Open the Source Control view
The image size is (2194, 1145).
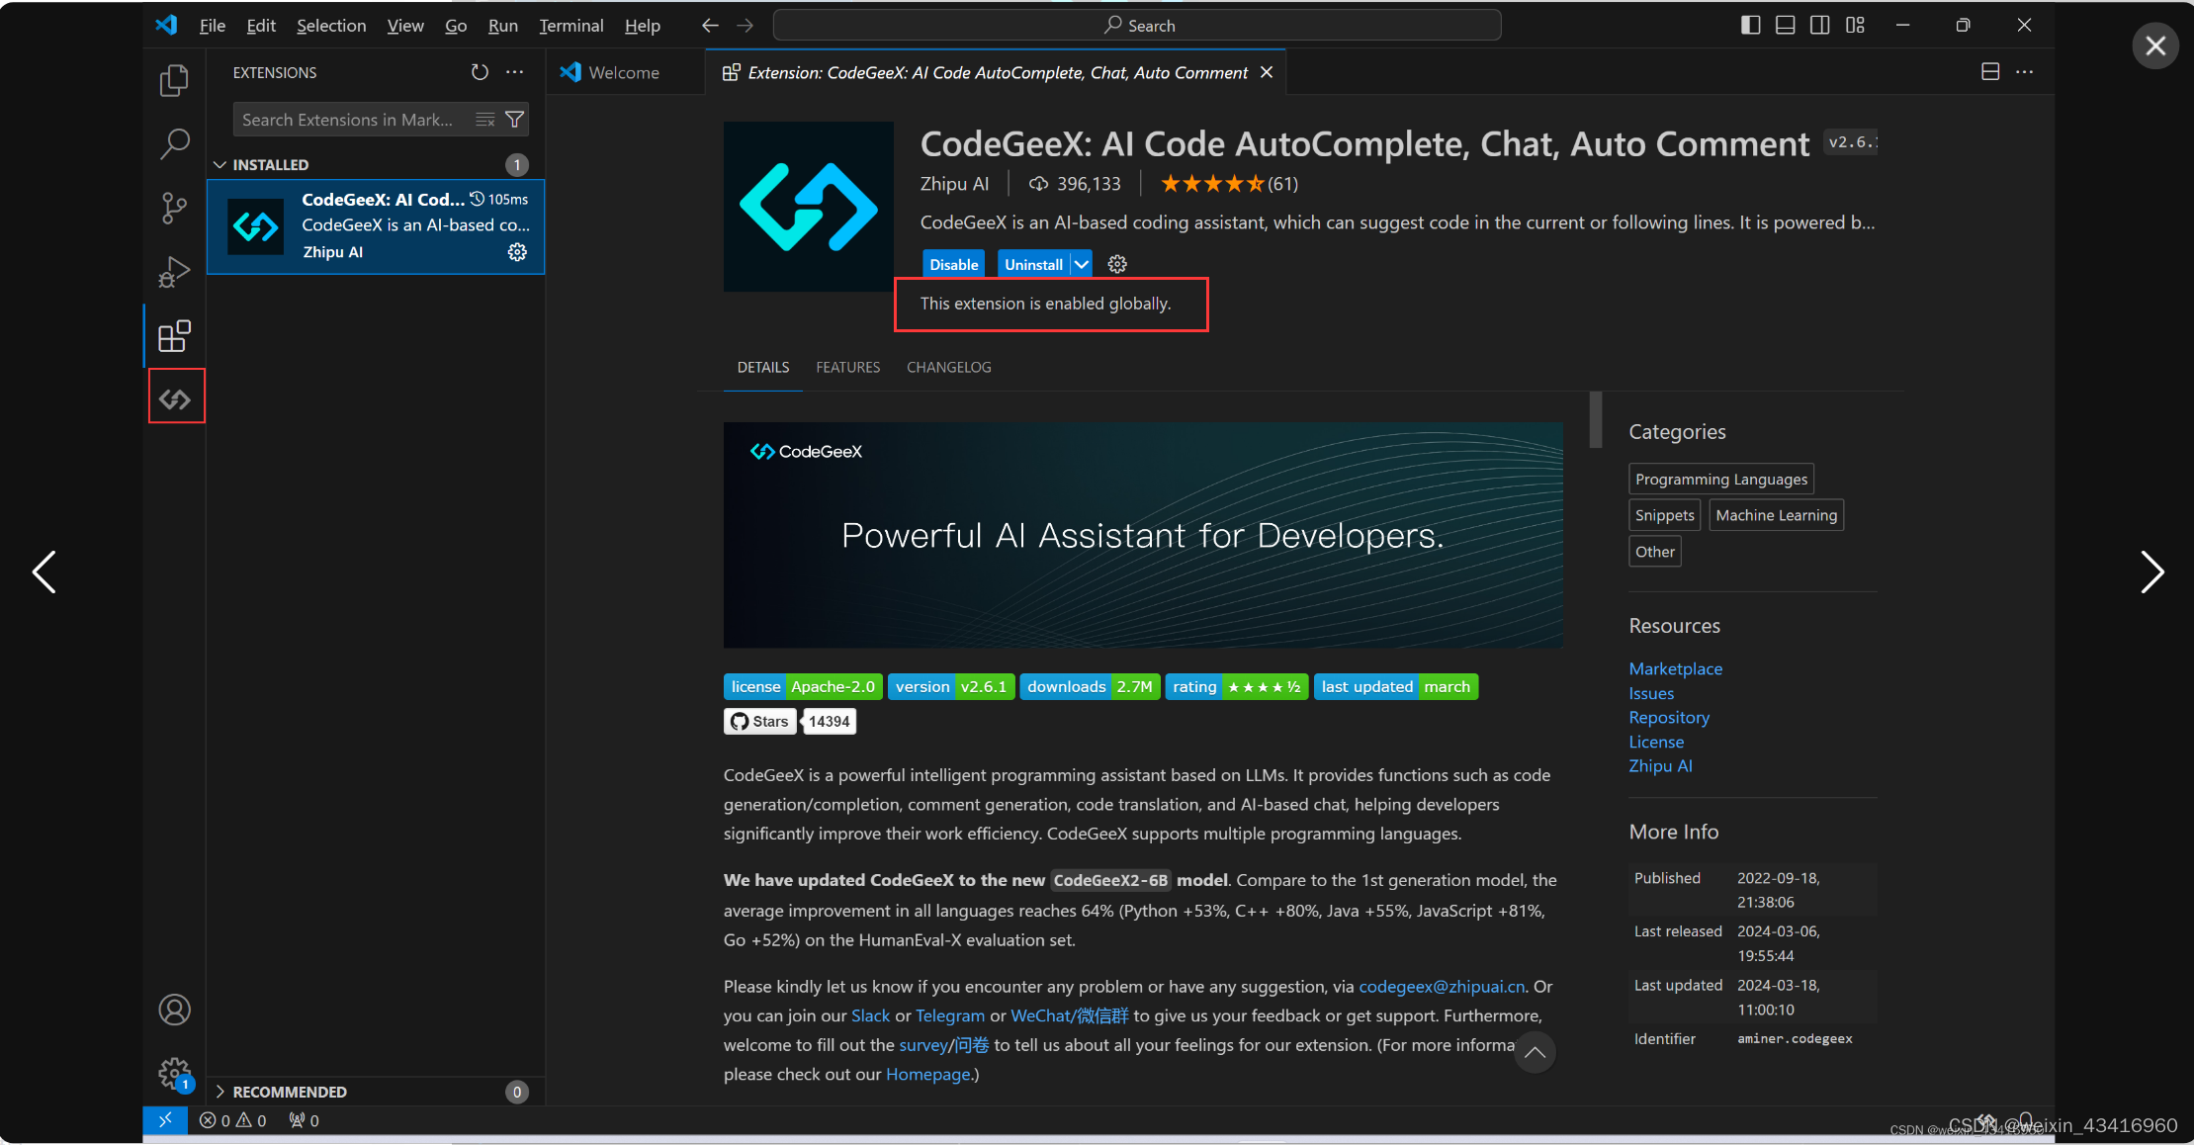174,209
